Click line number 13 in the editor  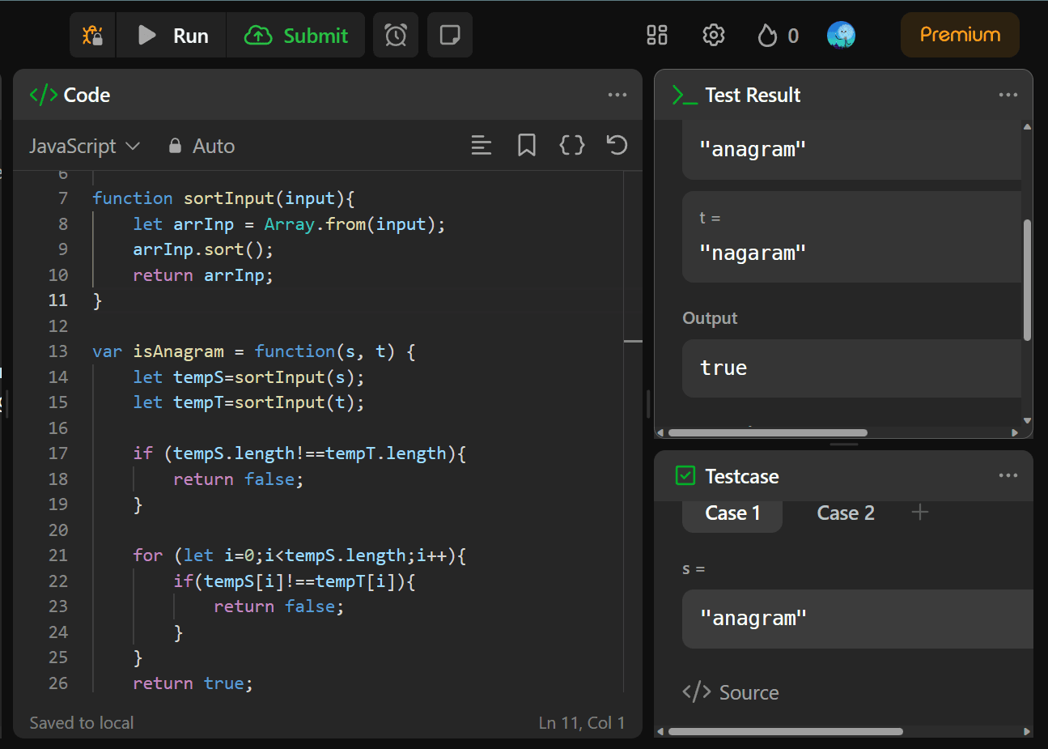point(58,351)
